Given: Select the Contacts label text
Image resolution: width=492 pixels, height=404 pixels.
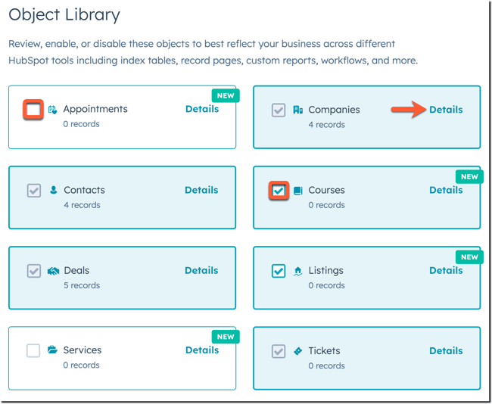Looking at the screenshot, I should (x=85, y=190).
